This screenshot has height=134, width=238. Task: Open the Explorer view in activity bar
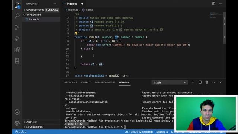[x=17, y=6]
